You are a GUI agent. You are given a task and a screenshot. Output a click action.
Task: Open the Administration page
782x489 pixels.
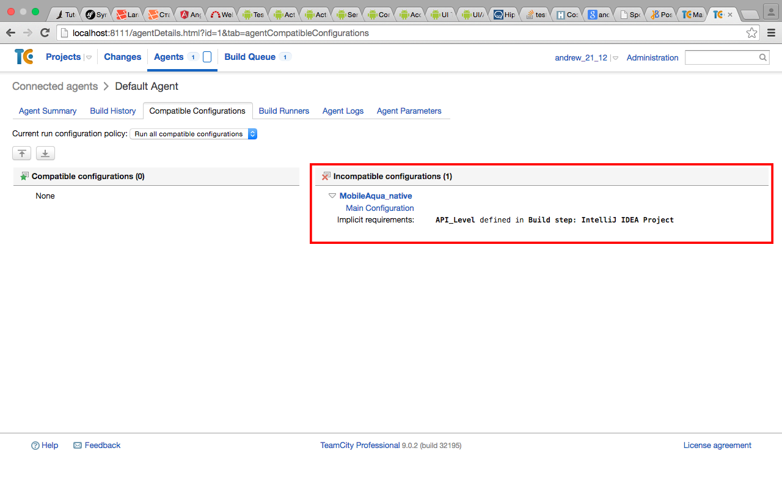coord(652,57)
